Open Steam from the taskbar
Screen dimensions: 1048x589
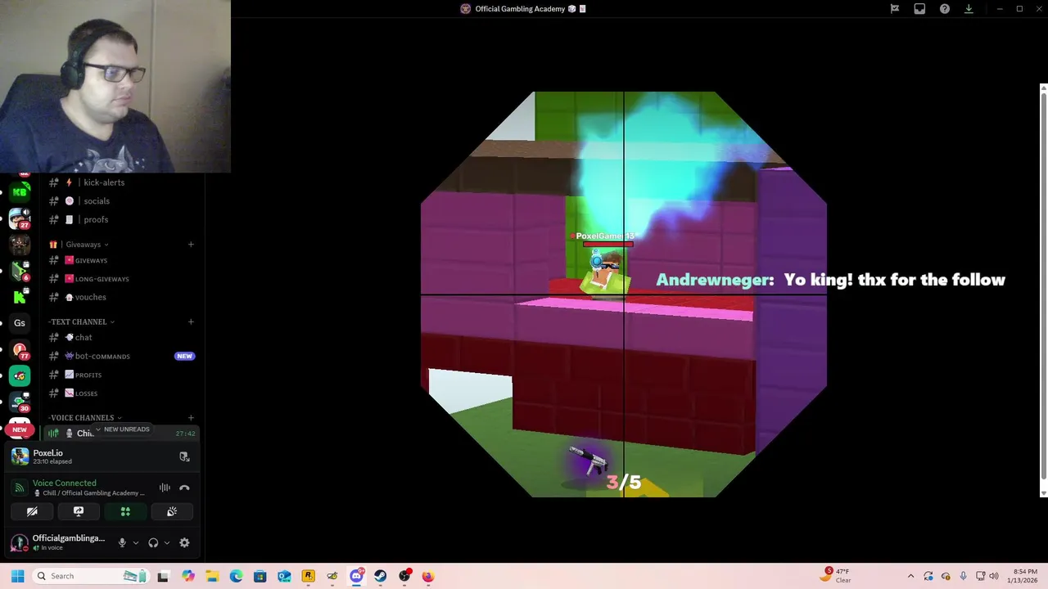380,576
